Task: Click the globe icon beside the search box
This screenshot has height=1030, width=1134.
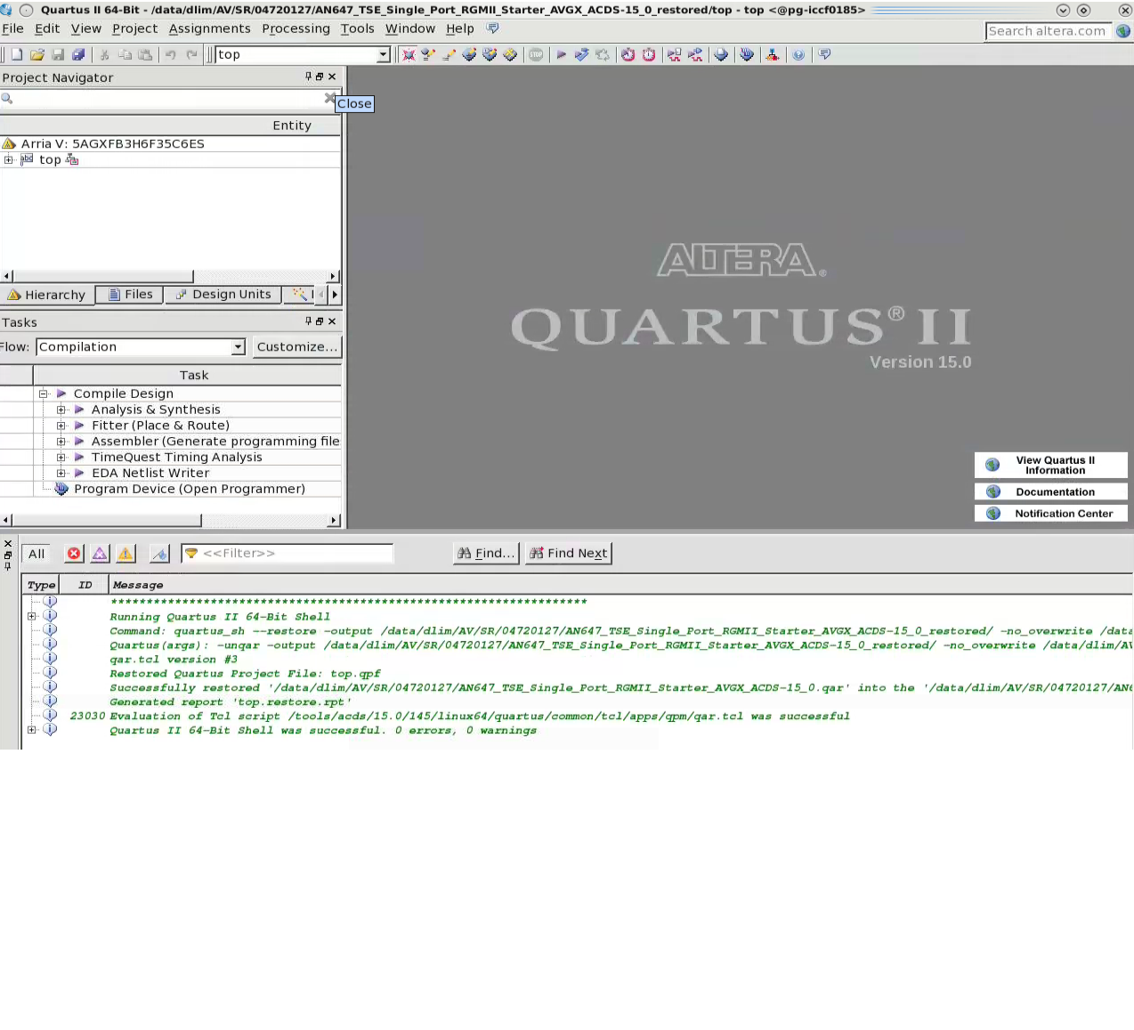Action: 1123,30
